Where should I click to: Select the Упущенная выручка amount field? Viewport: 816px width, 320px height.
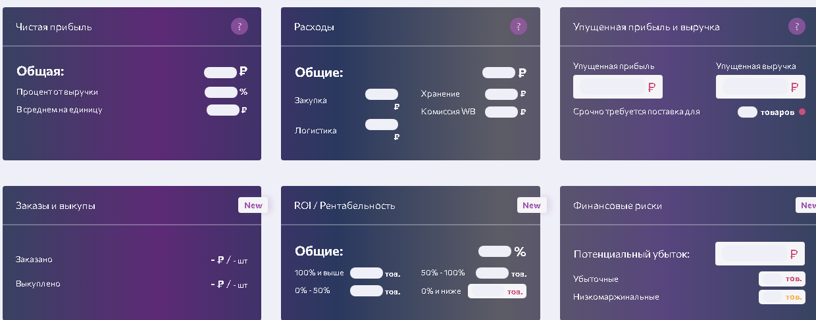[760, 87]
